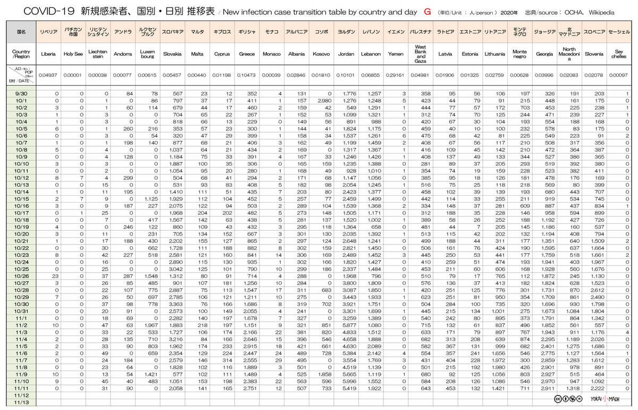The height and width of the screenshot is (410, 638).
Task: Click the Greece column header
Action: 247,54
